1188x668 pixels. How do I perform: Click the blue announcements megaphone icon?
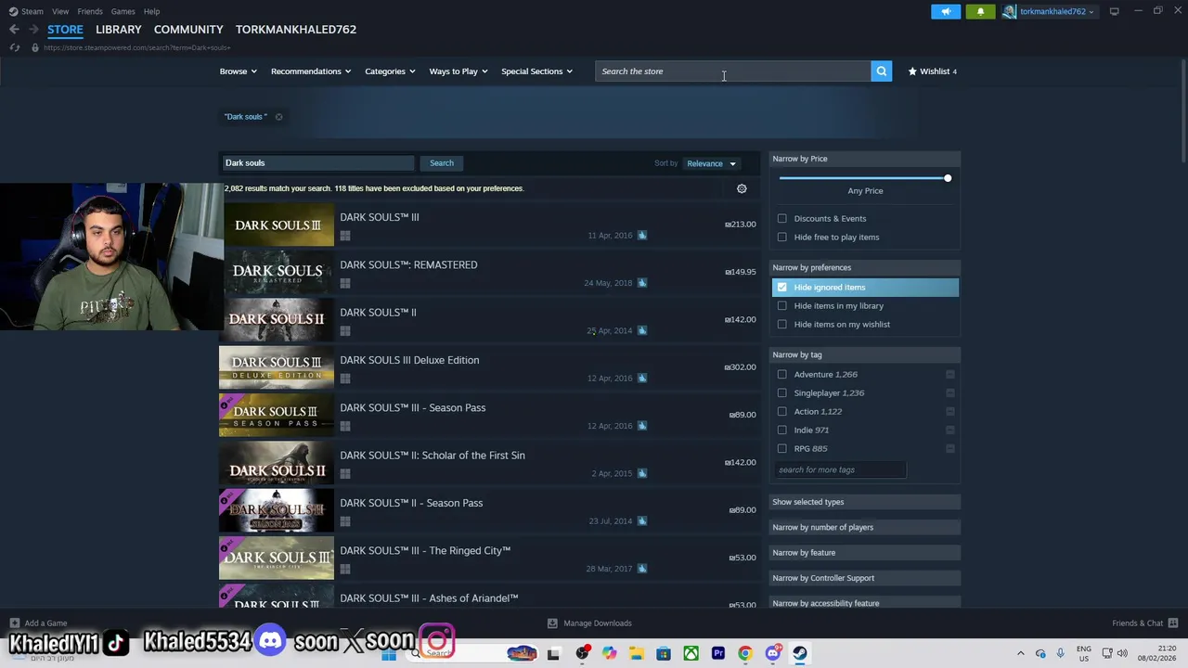pyautogui.click(x=946, y=11)
